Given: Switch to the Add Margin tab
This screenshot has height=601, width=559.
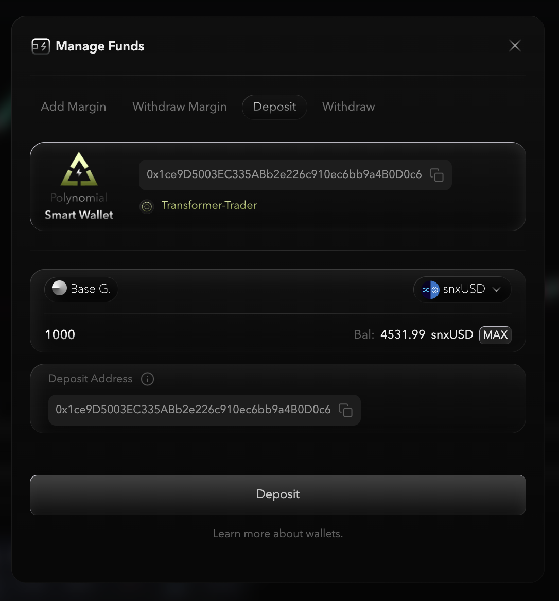Looking at the screenshot, I should 74,107.
